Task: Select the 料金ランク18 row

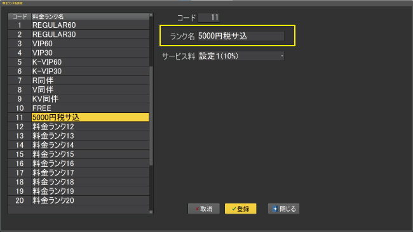Action: (x=79, y=182)
